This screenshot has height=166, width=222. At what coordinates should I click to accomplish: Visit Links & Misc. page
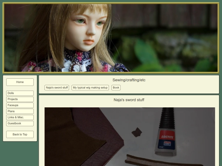(x=20, y=118)
